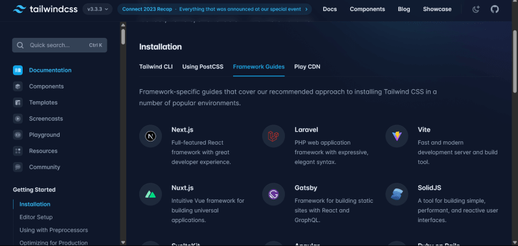Open the Templates sidebar link
The image size is (518, 246).
pos(43,103)
